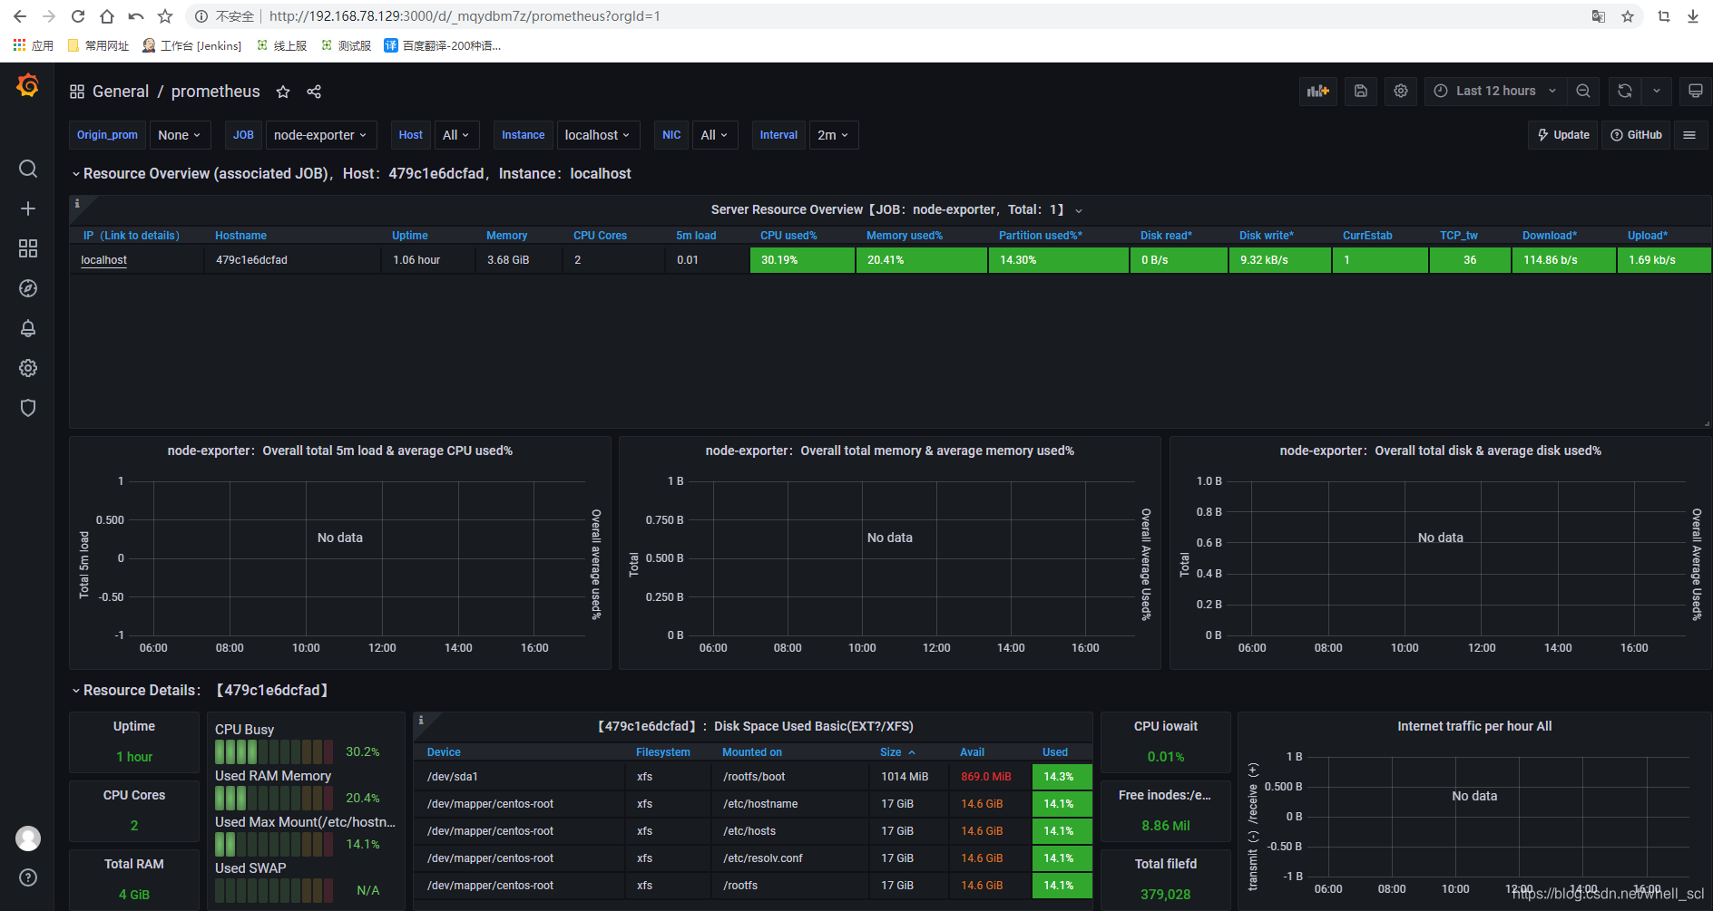Open the server admin shield icon
The image size is (1713, 911).
28,408
